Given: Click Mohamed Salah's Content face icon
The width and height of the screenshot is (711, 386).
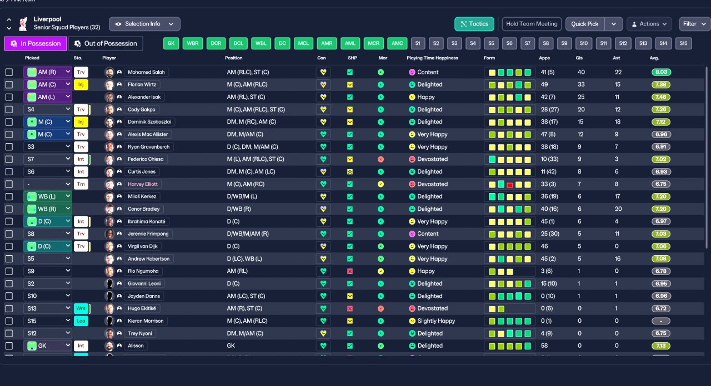Looking at the screenshot, I should click(x=412, y=72).
